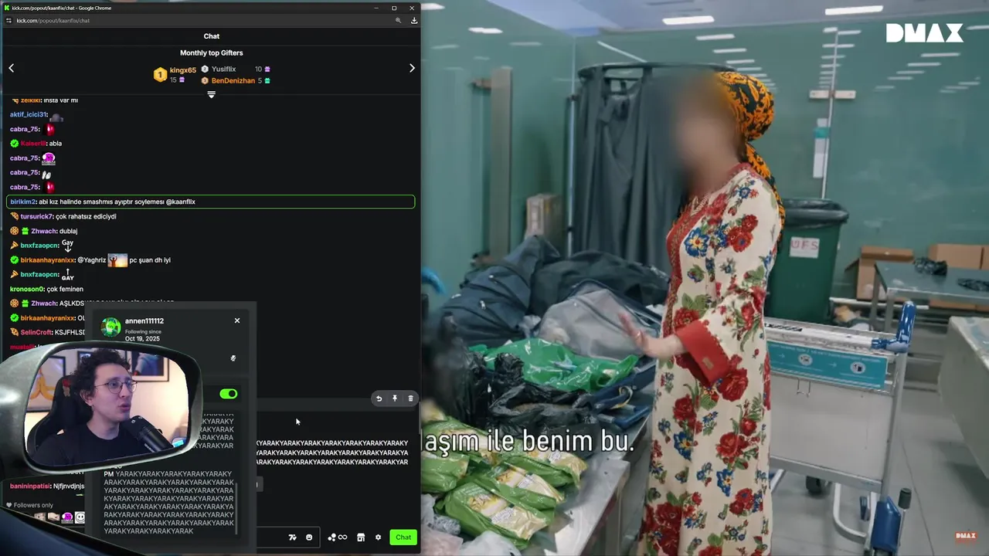The width and height of the screenshot is (989, 556).
Task: Click the green Chat send button
Action: 403,537
